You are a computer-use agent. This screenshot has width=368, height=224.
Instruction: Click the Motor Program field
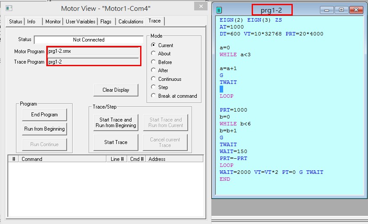point(93,51)
